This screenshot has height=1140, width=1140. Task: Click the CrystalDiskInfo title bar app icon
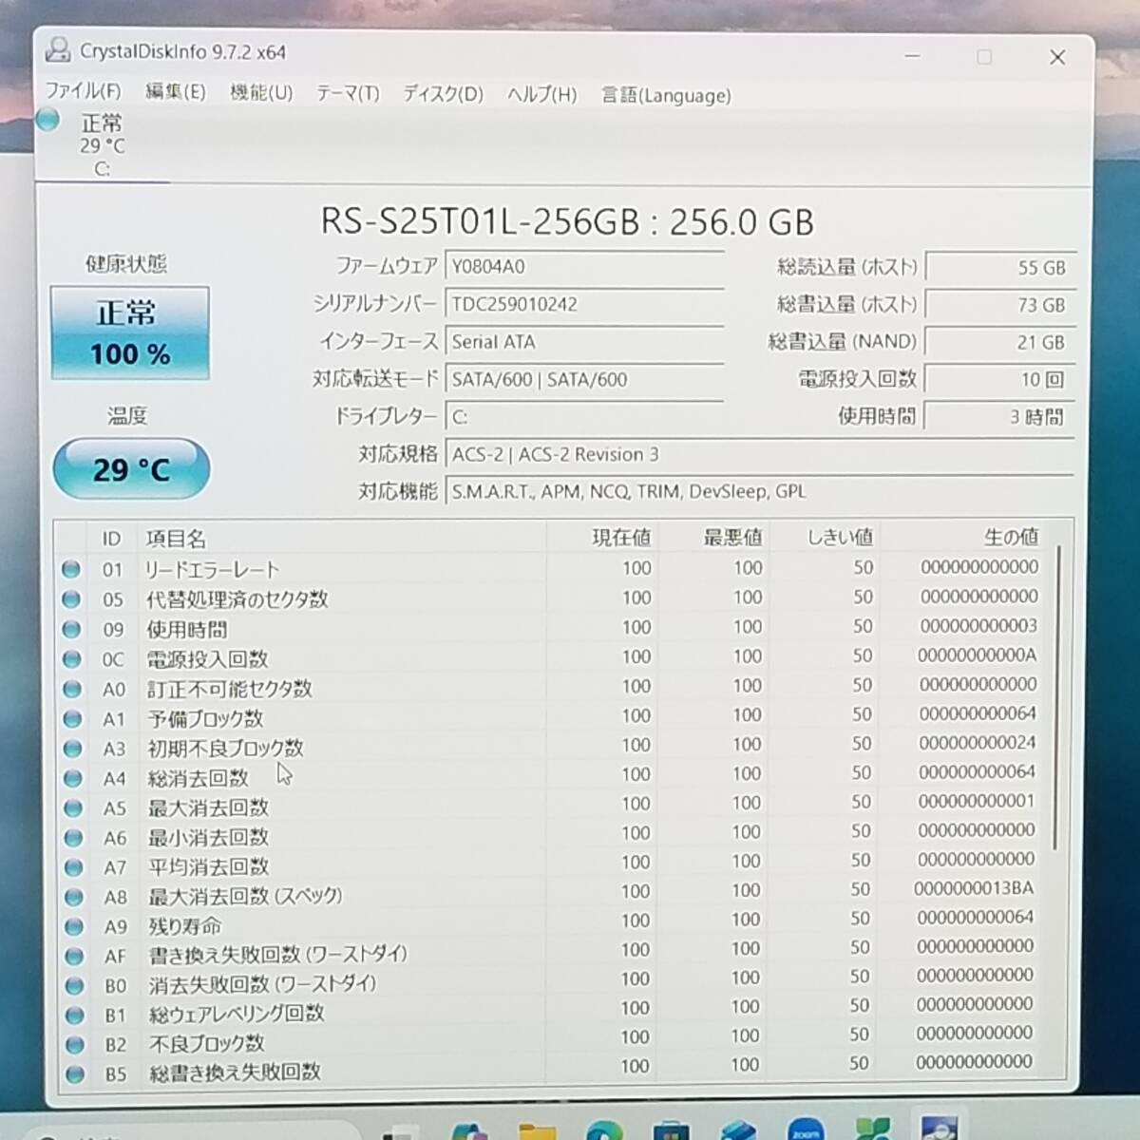pos(58,50)
